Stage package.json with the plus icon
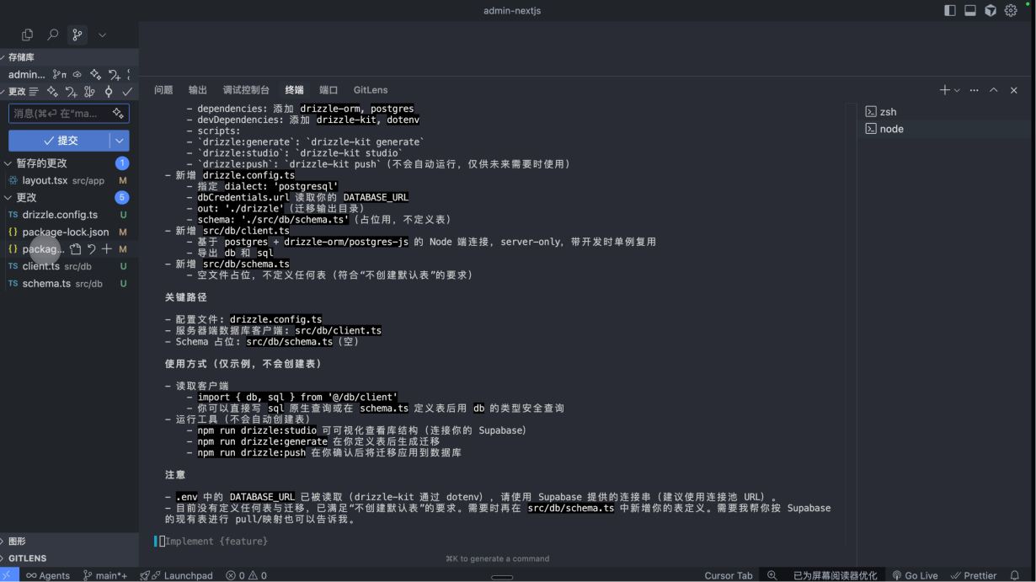The height and width of the screenshot is (582, 1036). pos(107,249)
